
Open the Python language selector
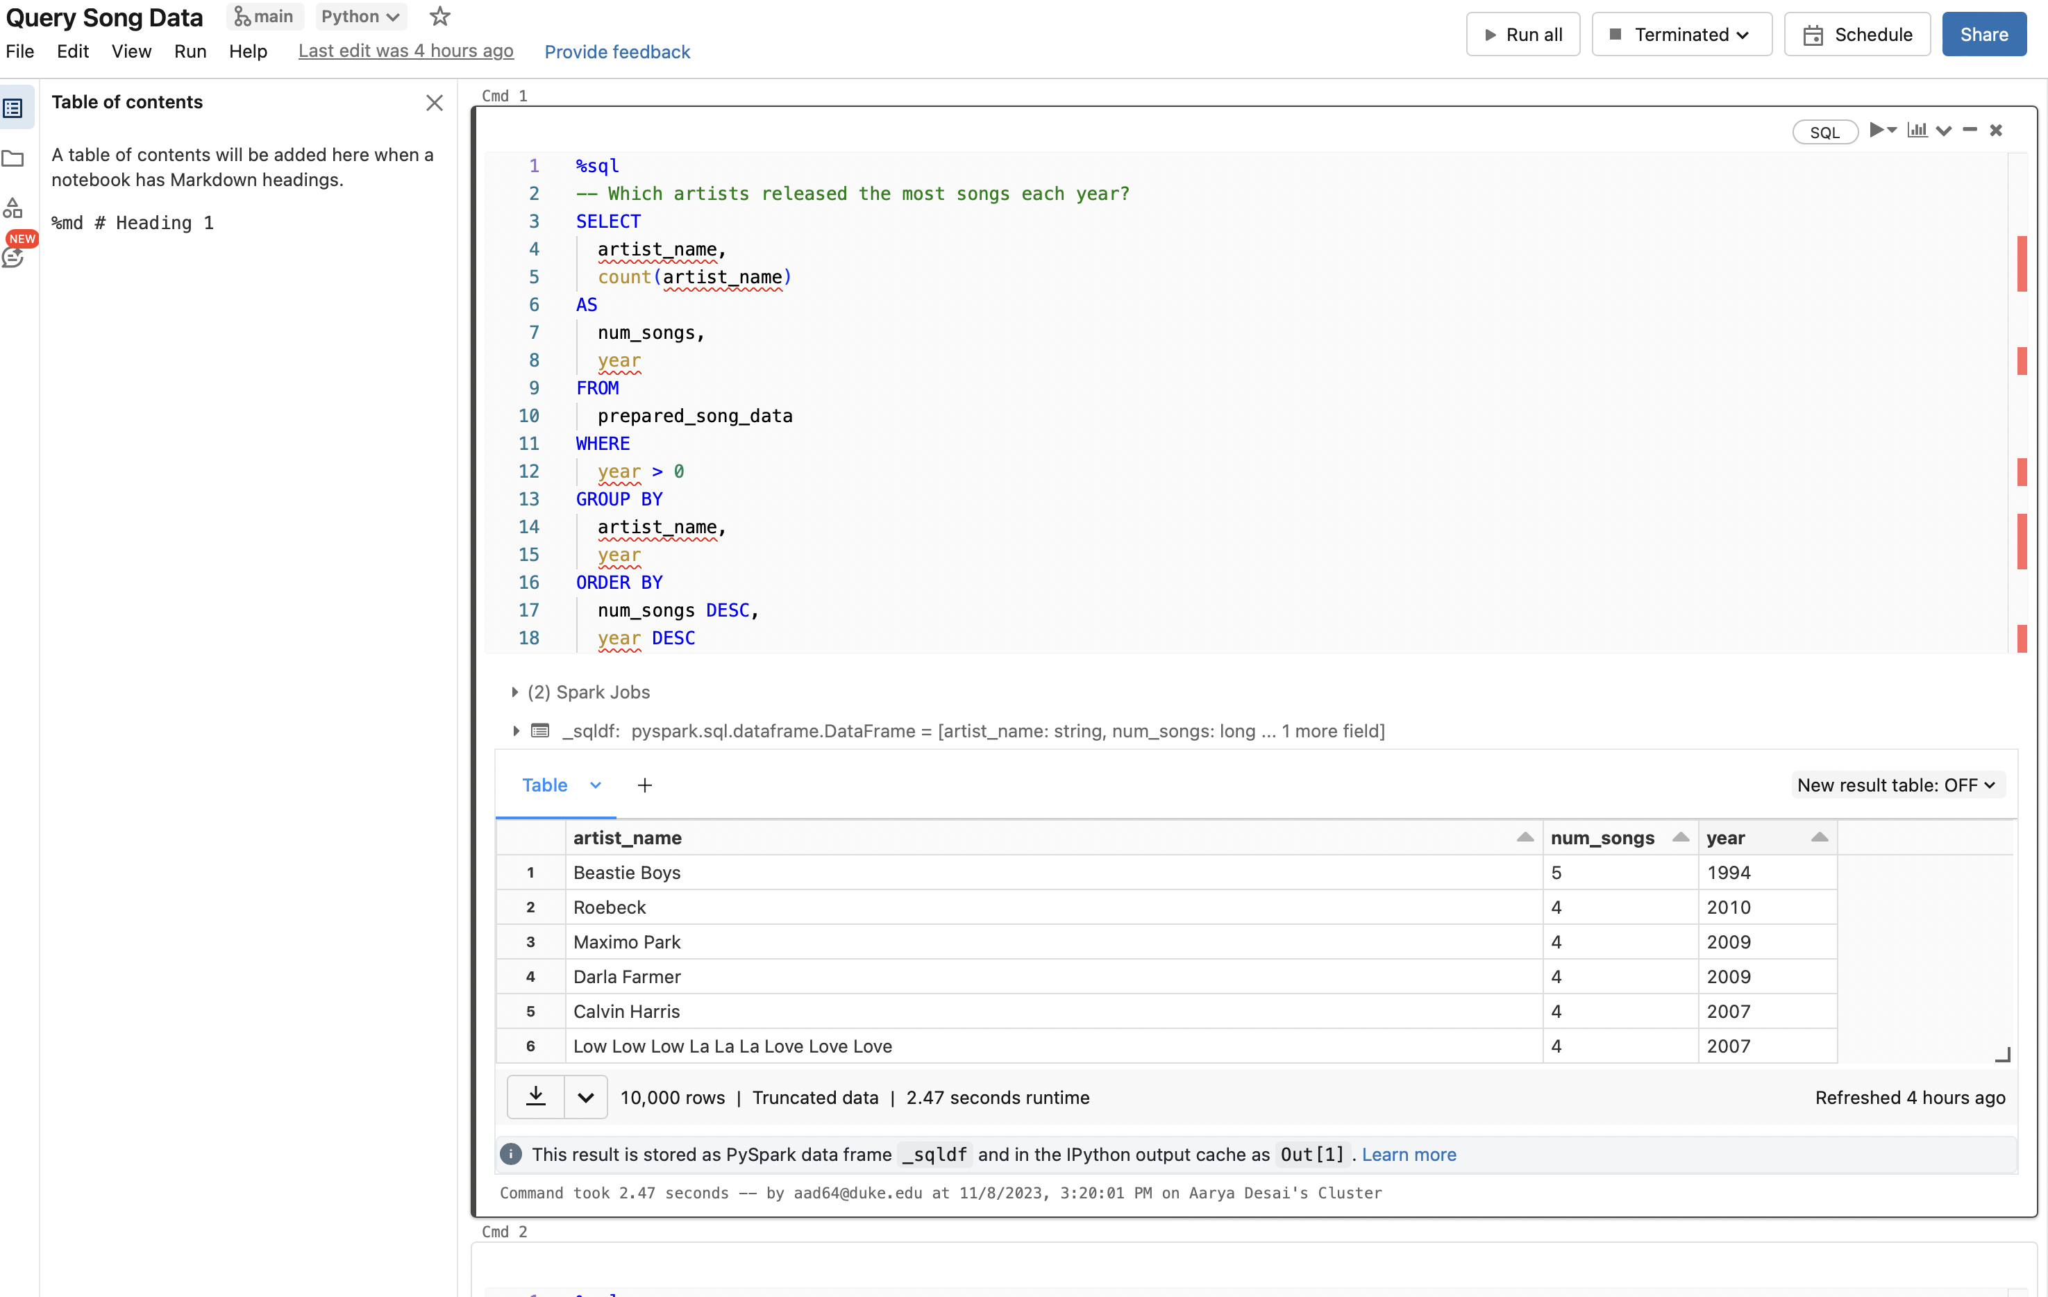(x=360, y=16)
